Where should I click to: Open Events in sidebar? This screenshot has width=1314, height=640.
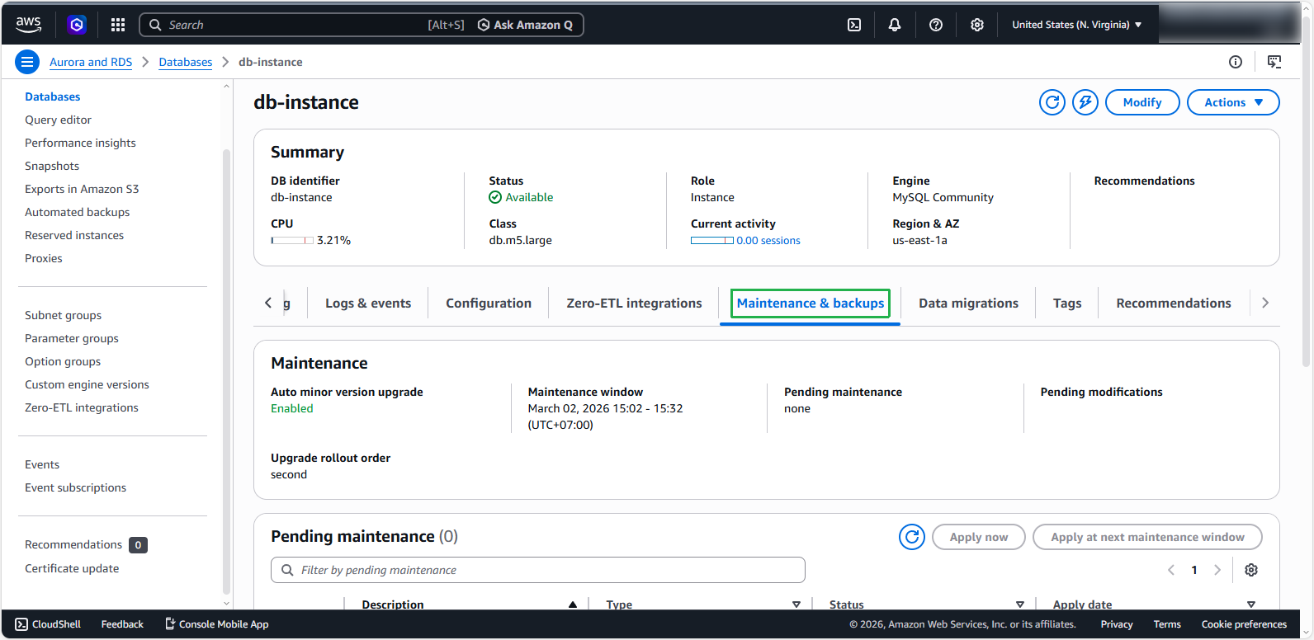click(42, 464)
